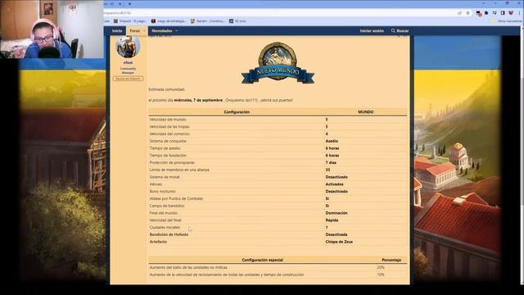Click the forum poster's avatar image

tap(128, 47)
